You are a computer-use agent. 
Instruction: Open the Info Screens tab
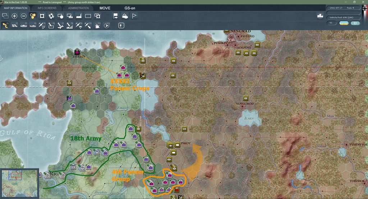tap(47, 8)
